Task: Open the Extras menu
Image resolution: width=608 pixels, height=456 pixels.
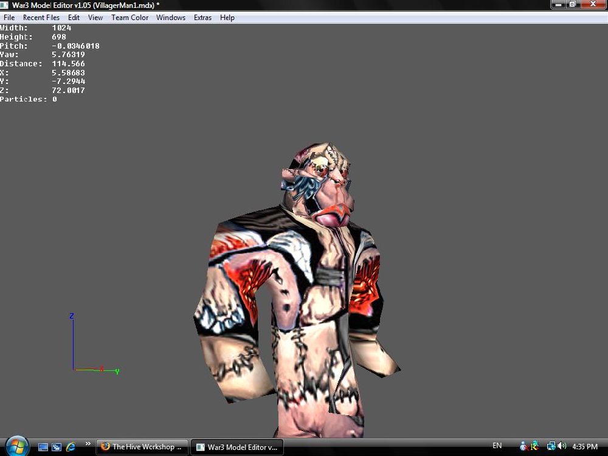Action: (202, 18)
